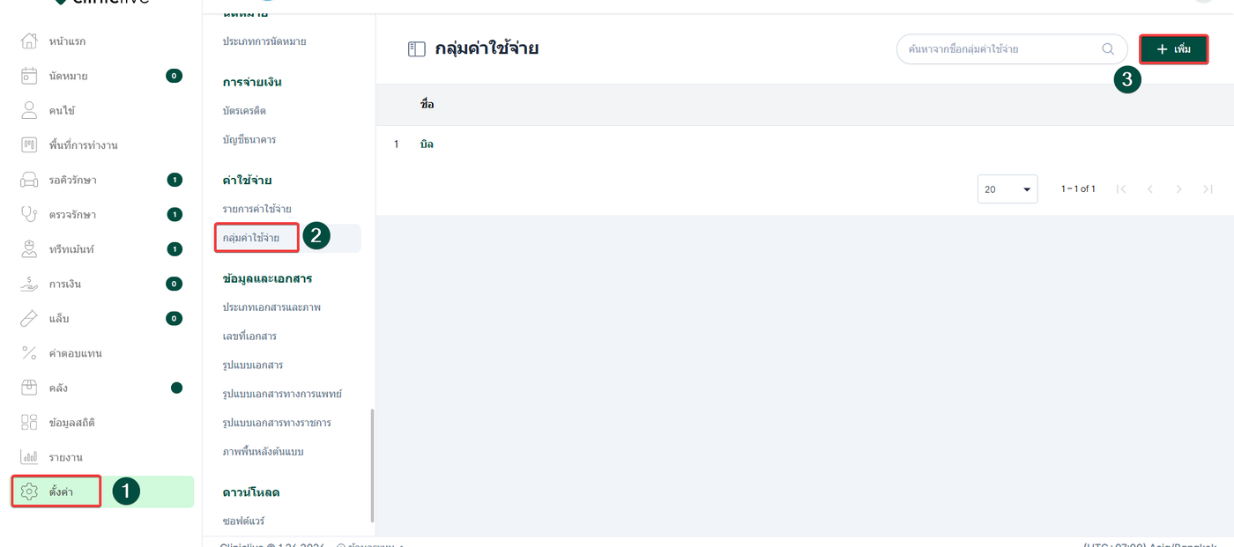Click the expense group search field

[x=1000, y=49]
